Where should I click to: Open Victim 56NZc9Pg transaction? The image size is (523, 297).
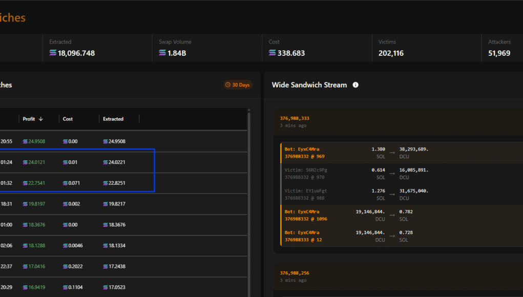[306, 173]
